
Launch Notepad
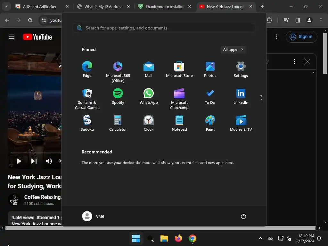tap(179, 123)
